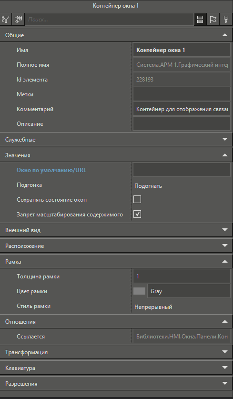Image resolution: width=233 pixels, height=399 pixels.
Task: Open the Подгонка dropdown value Подогнать
Action: click(148, 186)
